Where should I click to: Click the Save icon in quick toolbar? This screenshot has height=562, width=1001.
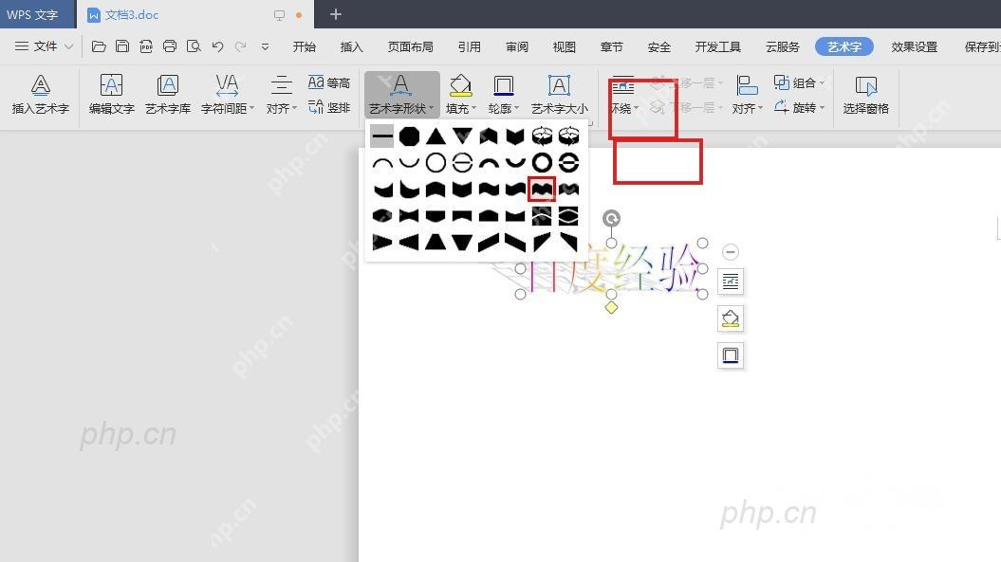pyautogui.click(x=122, y=46)
